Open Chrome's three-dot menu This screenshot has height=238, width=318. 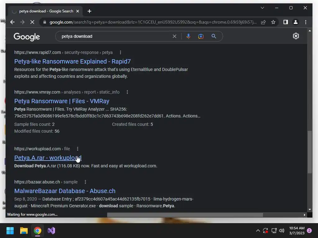click(x=306, y=22)
